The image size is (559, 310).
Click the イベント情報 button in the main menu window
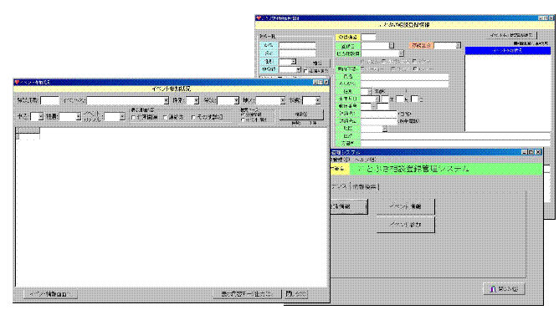(406, 206)
